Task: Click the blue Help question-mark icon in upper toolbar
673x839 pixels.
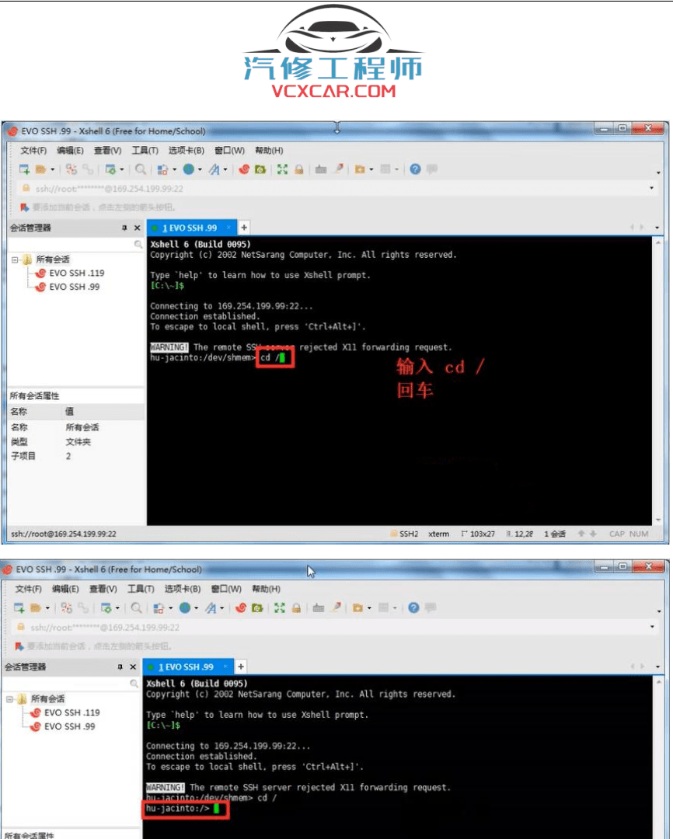Action: [x=415, y=169]
